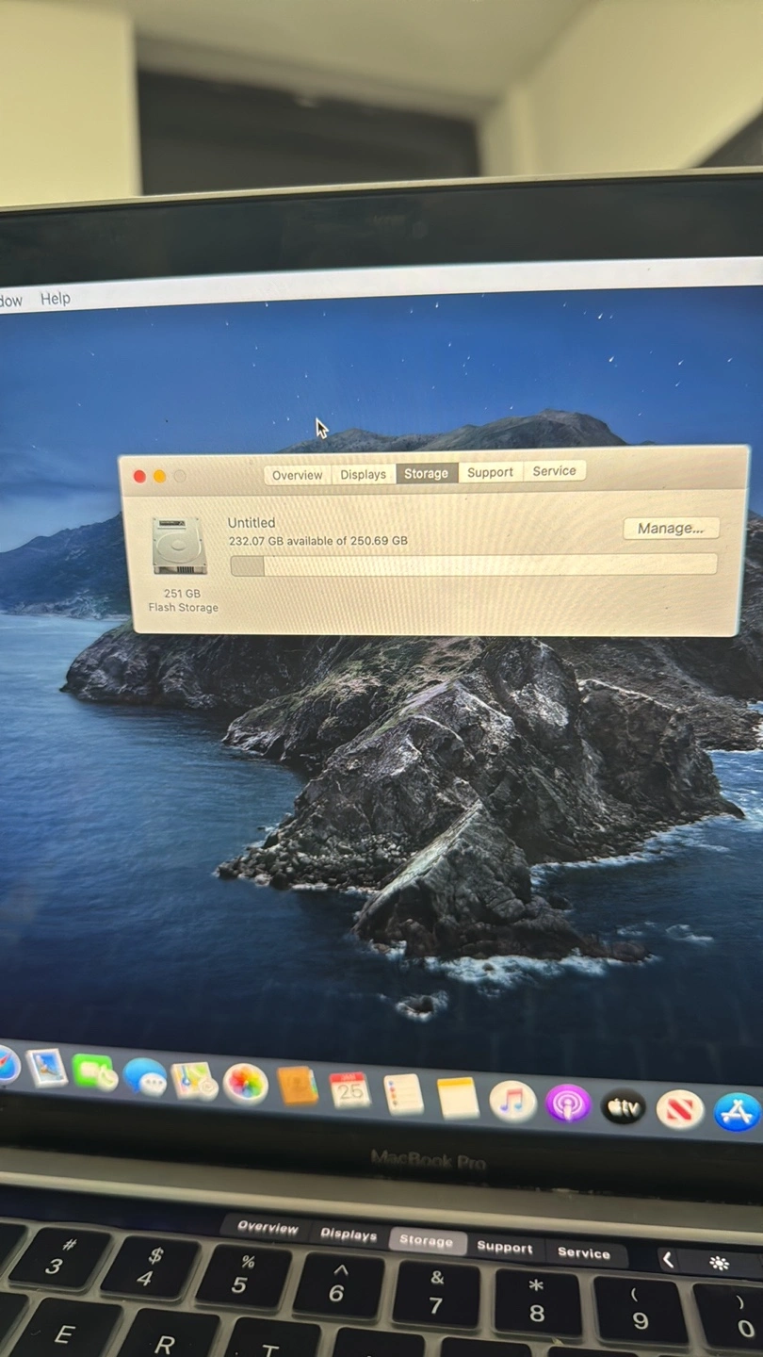Screen dimensions: 763x1357
Task: Launch the News app in Dock
Action: click(x=679, y=1109)
